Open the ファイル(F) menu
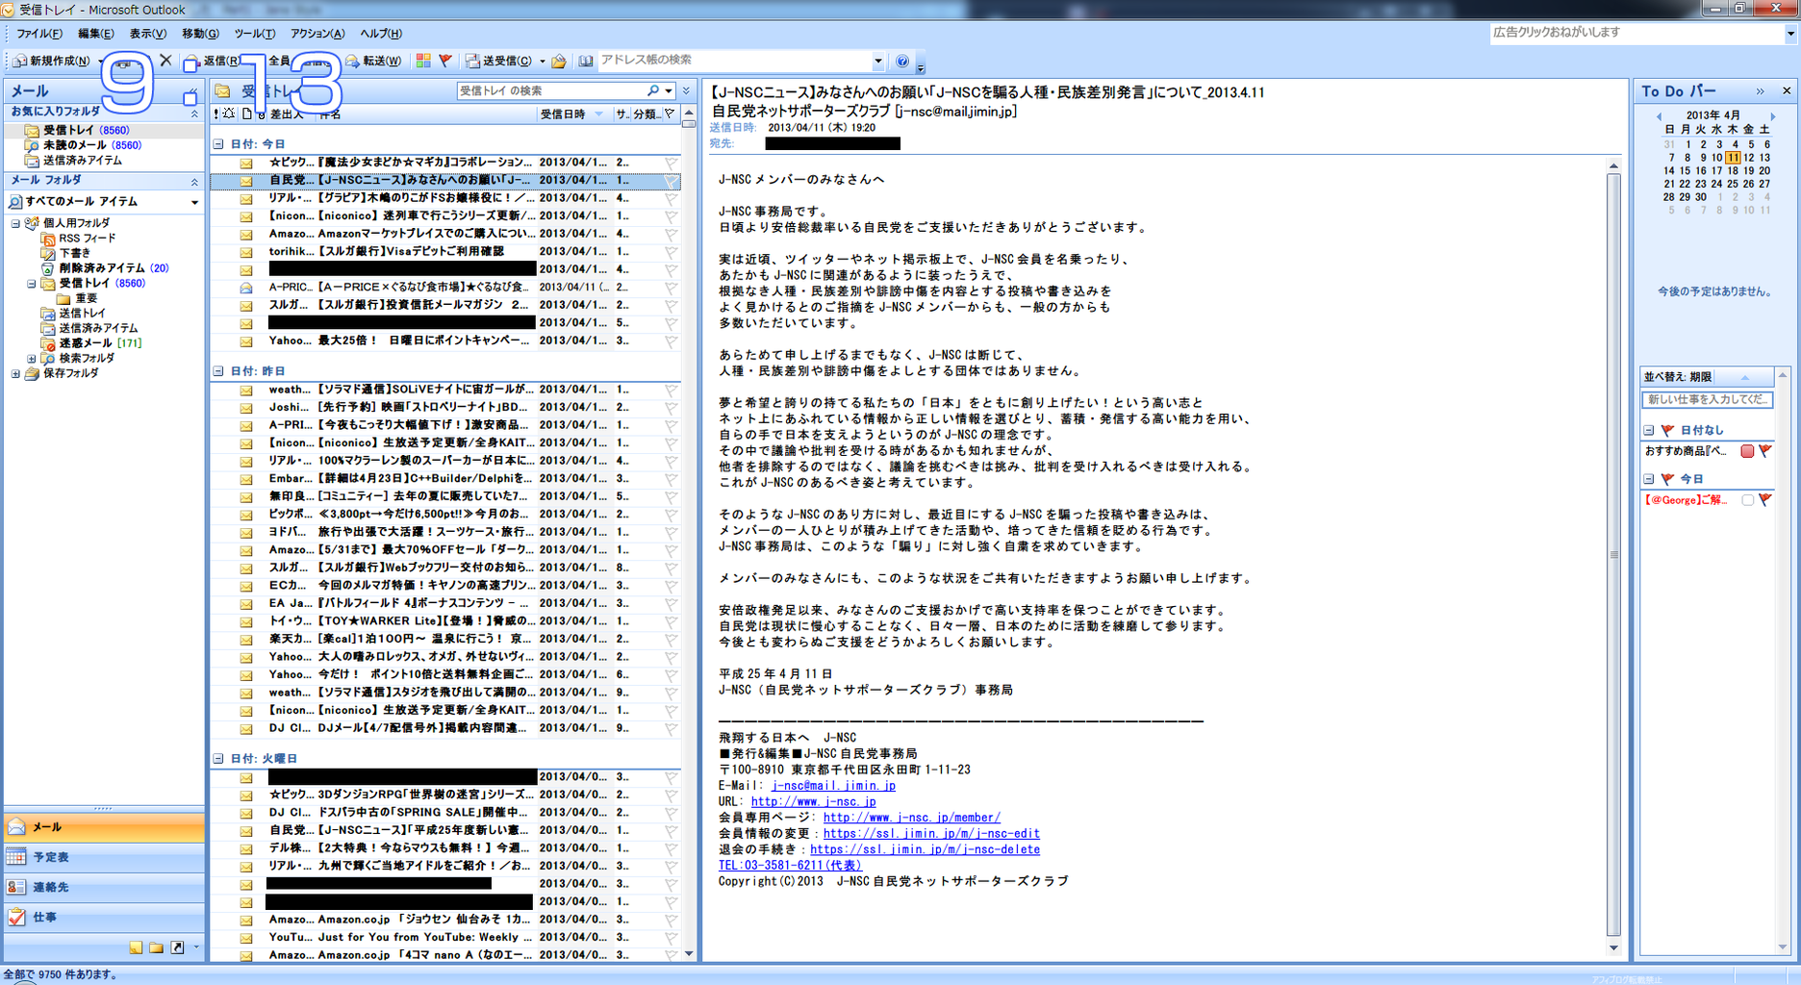Viewport: 1801px width, 985px height. coord(38,34)
